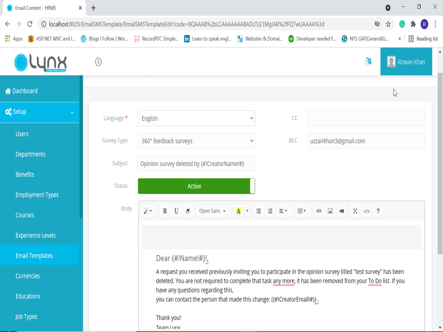443x332 pixels.
Task: Toggle bold formatting in editor
Action: 165,211
